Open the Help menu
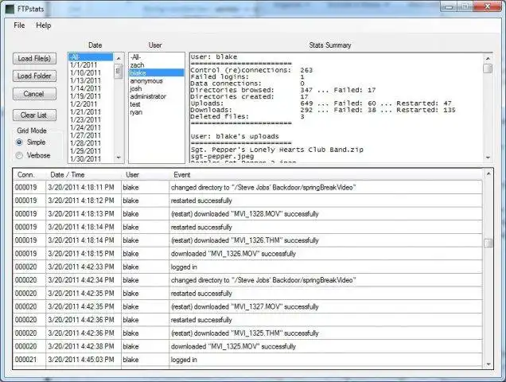 (x=44, y=25)
